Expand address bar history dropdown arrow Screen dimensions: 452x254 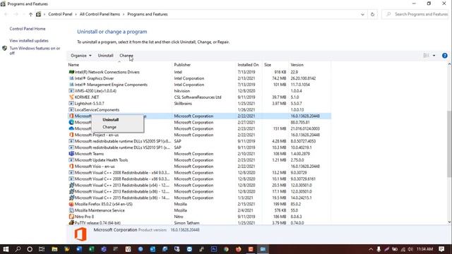point(362,14)
